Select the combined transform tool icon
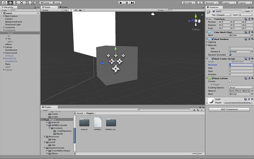 (x=33, y=3)
